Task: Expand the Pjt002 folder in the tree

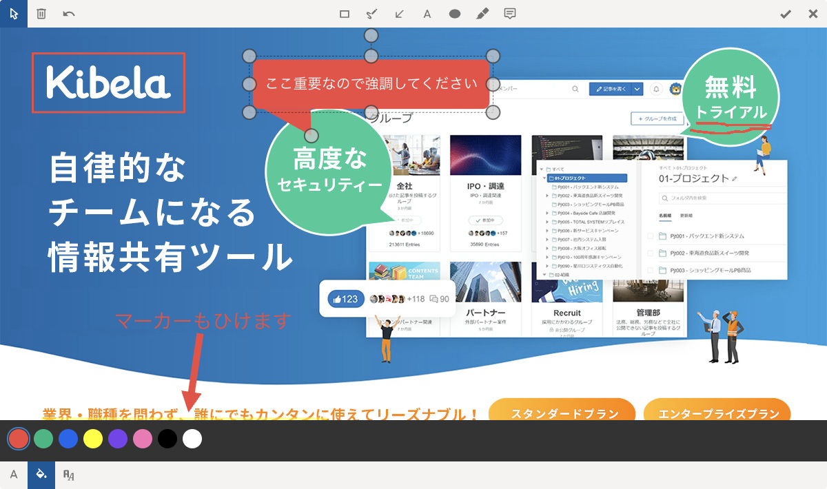Action: click(x=548, y=196)
